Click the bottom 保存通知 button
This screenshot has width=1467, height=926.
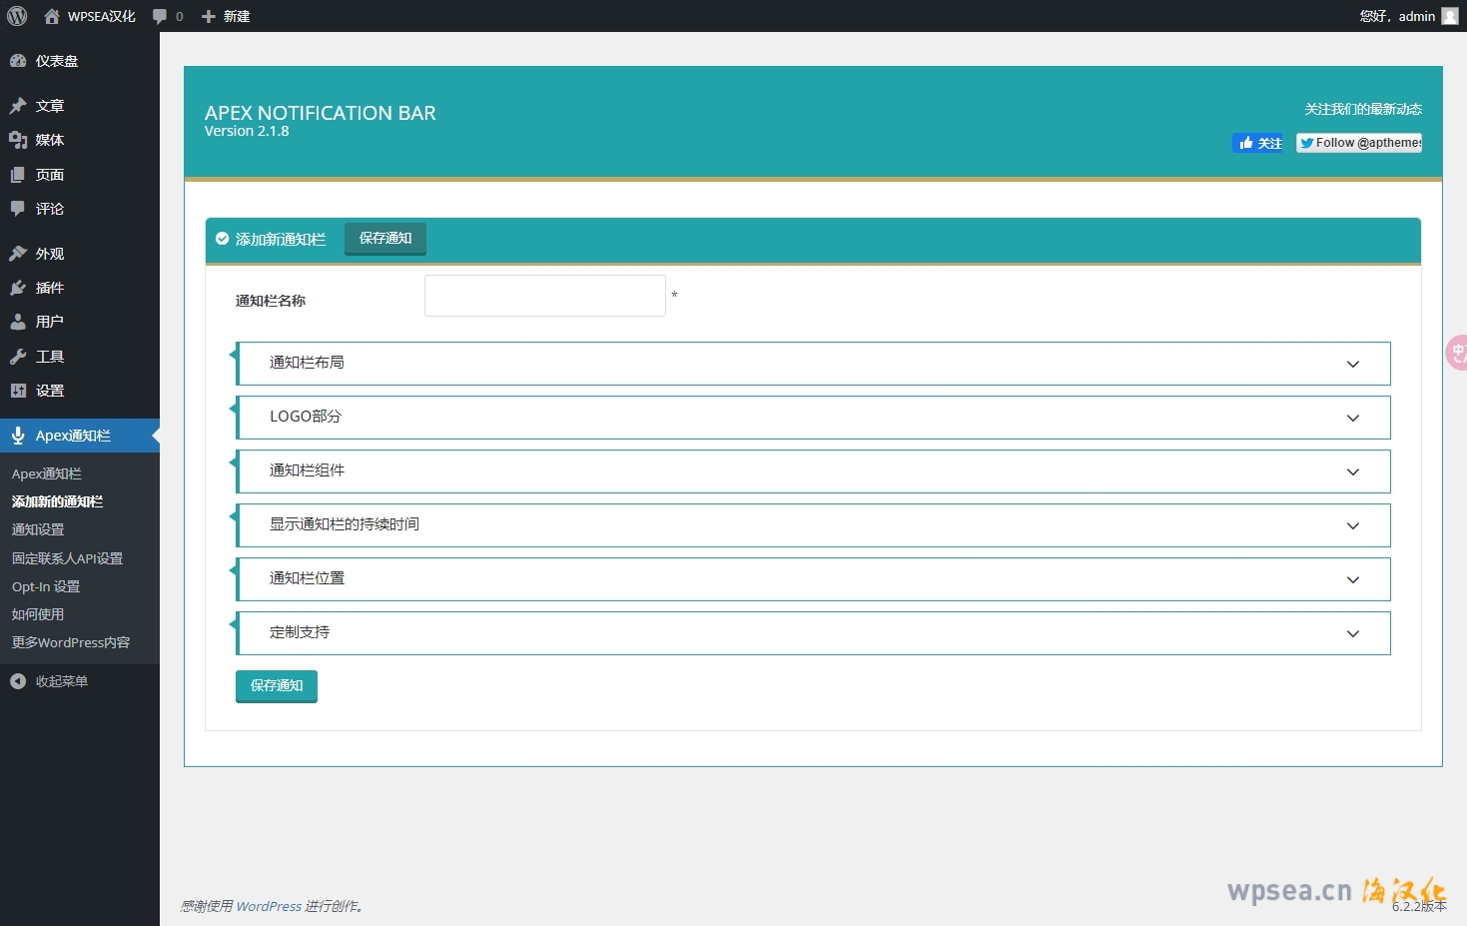click(x=277, y=686)
